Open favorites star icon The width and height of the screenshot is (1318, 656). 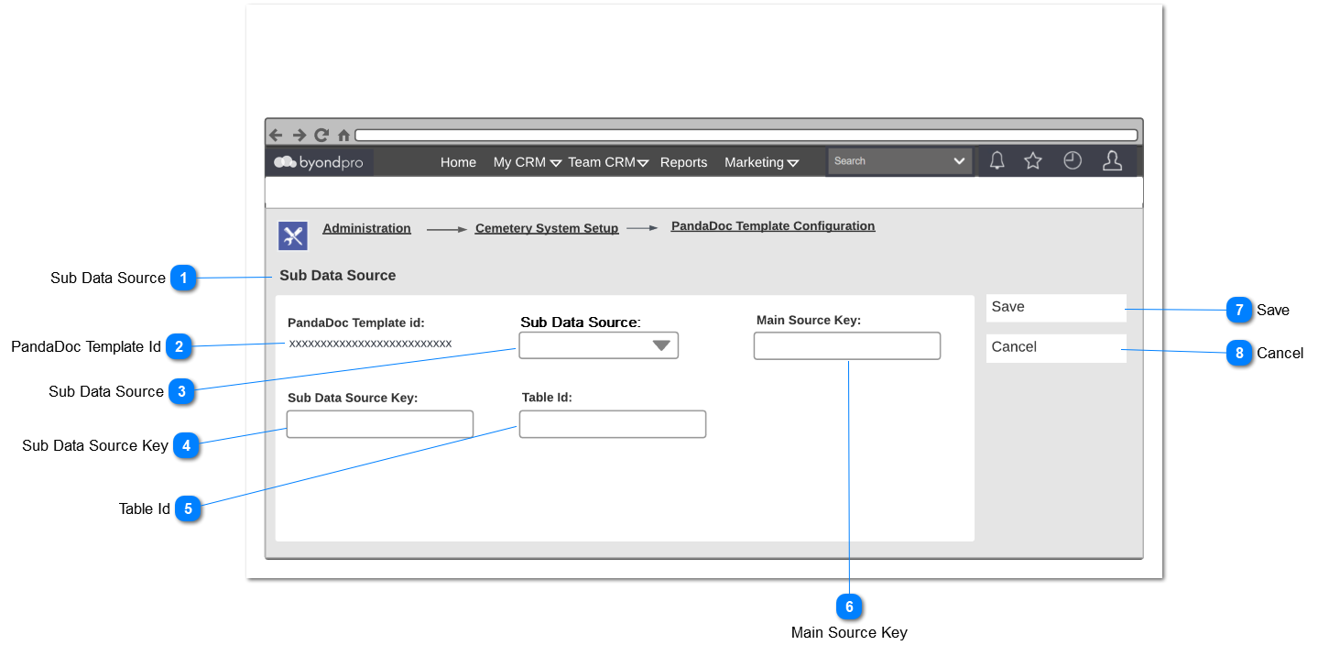point(1033,161)
